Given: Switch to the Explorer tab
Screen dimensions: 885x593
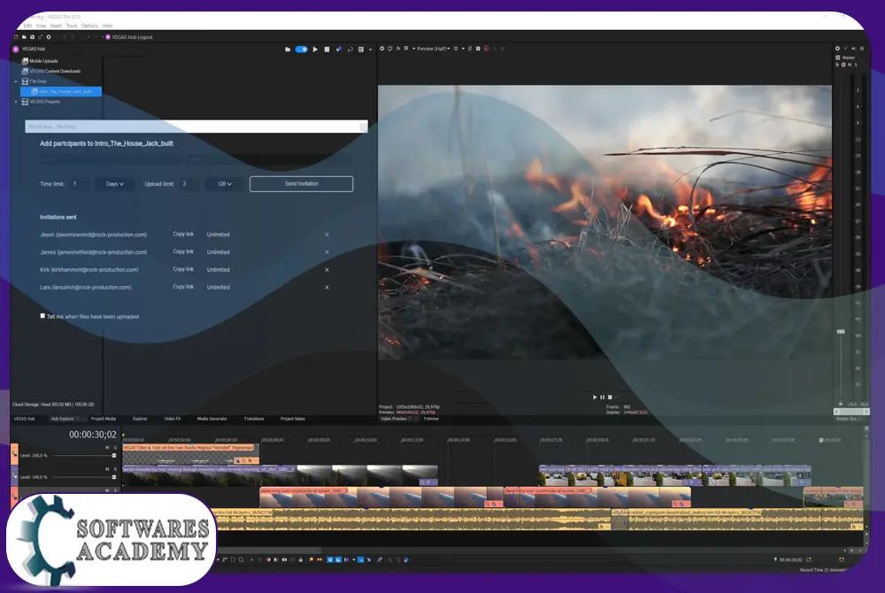Looking at the screenshot, I should [x=140, y=419].
